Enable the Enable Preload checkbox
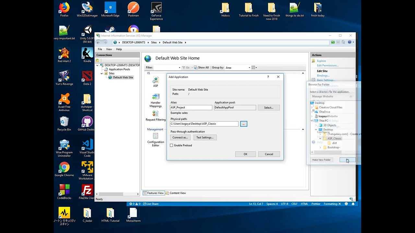This screenshot has height=233, width=415. coord(172,145)
